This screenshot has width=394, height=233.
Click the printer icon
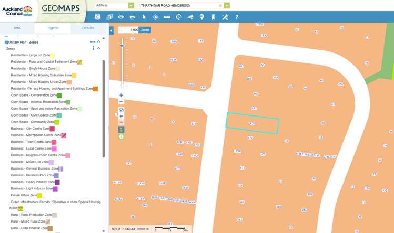point(133,17)
